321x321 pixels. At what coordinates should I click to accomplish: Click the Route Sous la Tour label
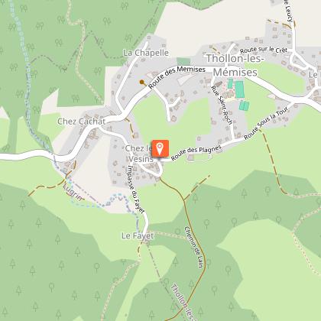click(x=266, y=123)
